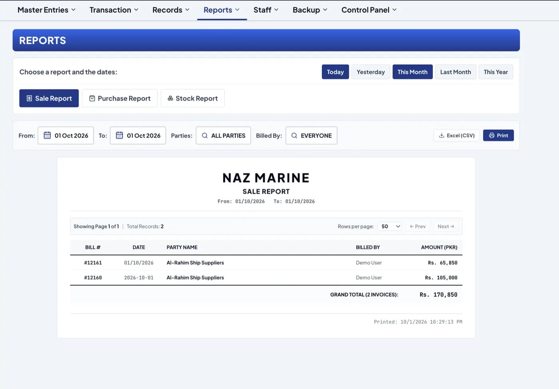The width and height of the screenshot is (559, 389).
Task: Click the printer icon in Print button
Action: coord(492,136)
